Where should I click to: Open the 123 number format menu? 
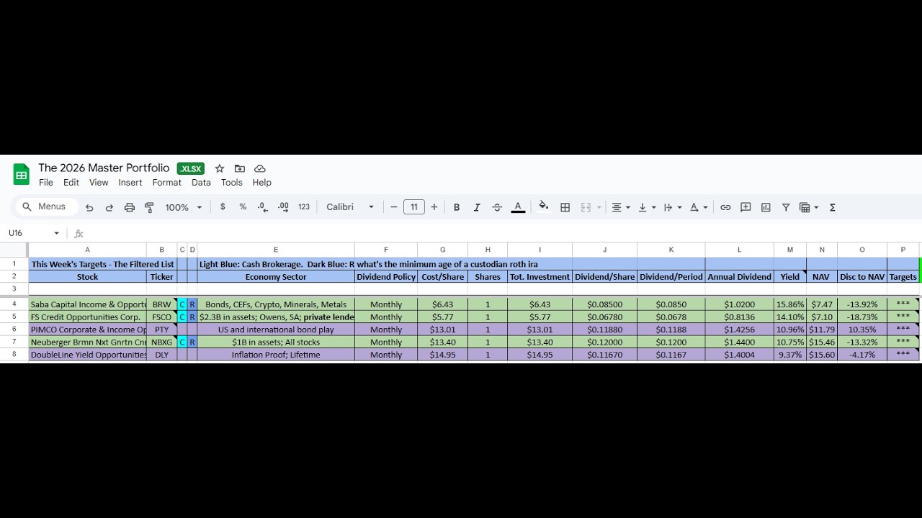point(304,207)
